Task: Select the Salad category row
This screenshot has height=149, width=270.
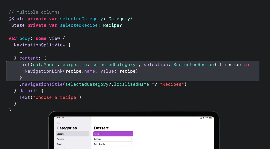Action: tap(72, 144)
